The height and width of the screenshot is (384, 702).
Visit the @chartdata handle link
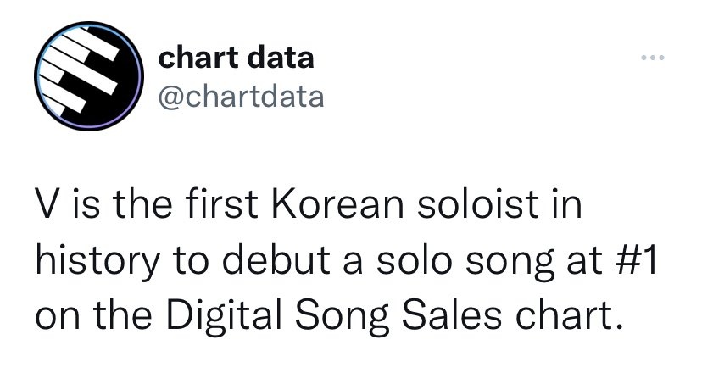(241, 97)
